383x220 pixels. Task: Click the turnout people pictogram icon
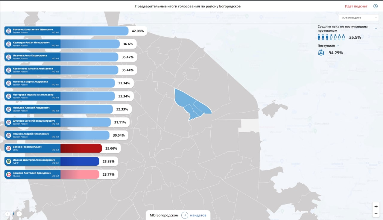pos(331,37)
